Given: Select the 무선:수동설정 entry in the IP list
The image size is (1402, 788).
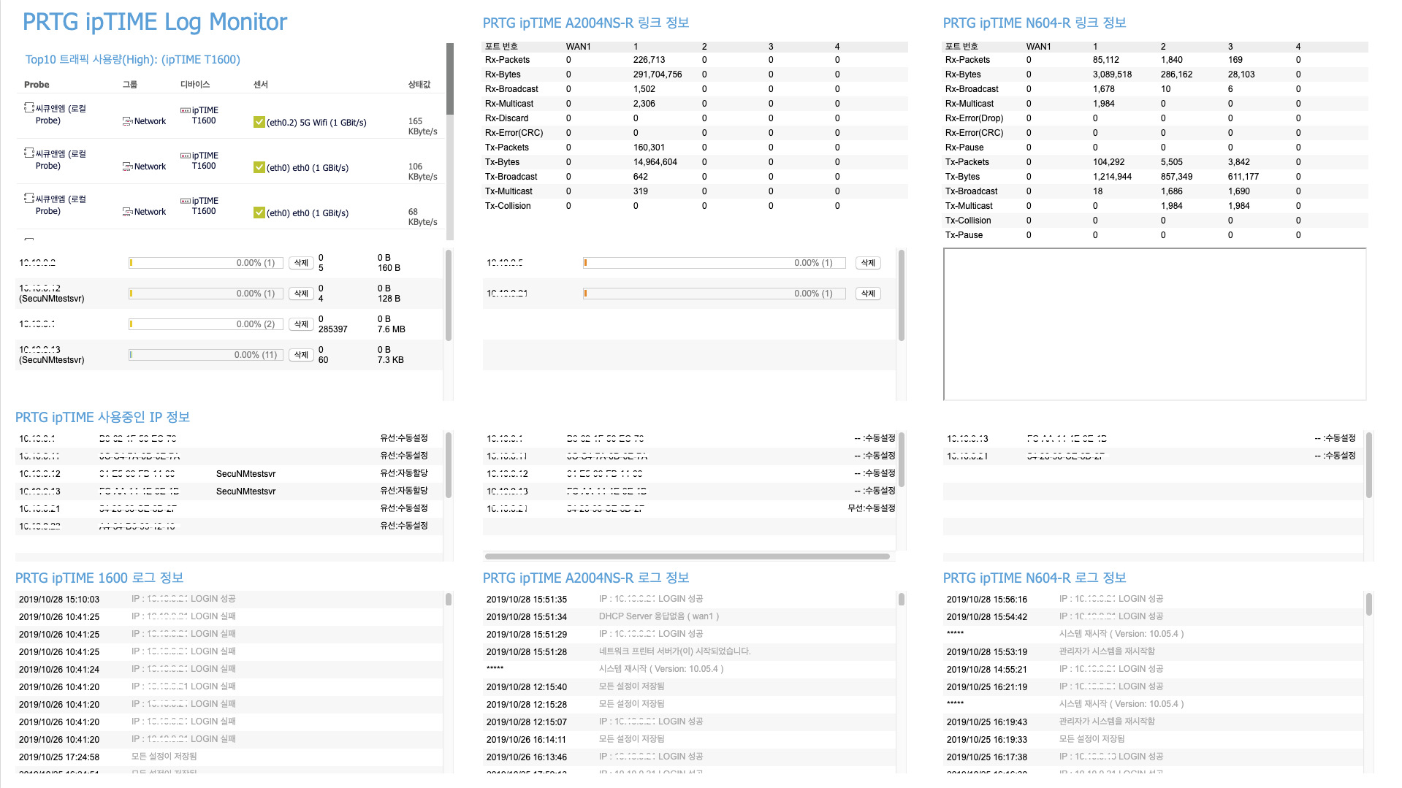Looking at the screenshot, I should point(872,508).
